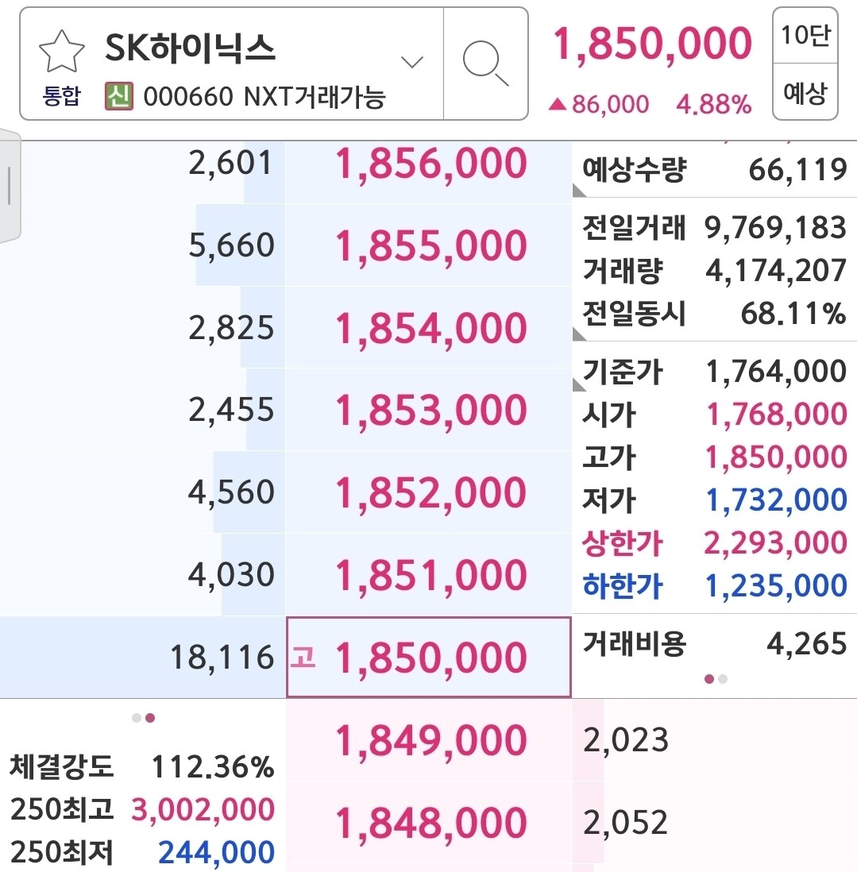Open stock search with magnifier icon

click(485, 63)
